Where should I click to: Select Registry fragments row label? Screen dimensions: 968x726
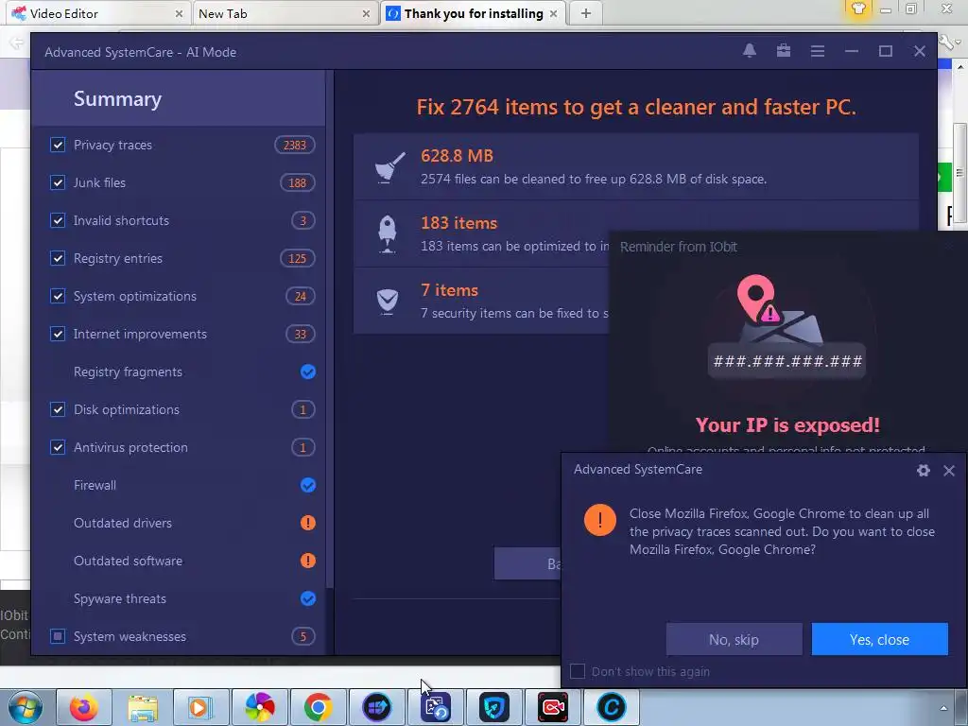[128, 372]
